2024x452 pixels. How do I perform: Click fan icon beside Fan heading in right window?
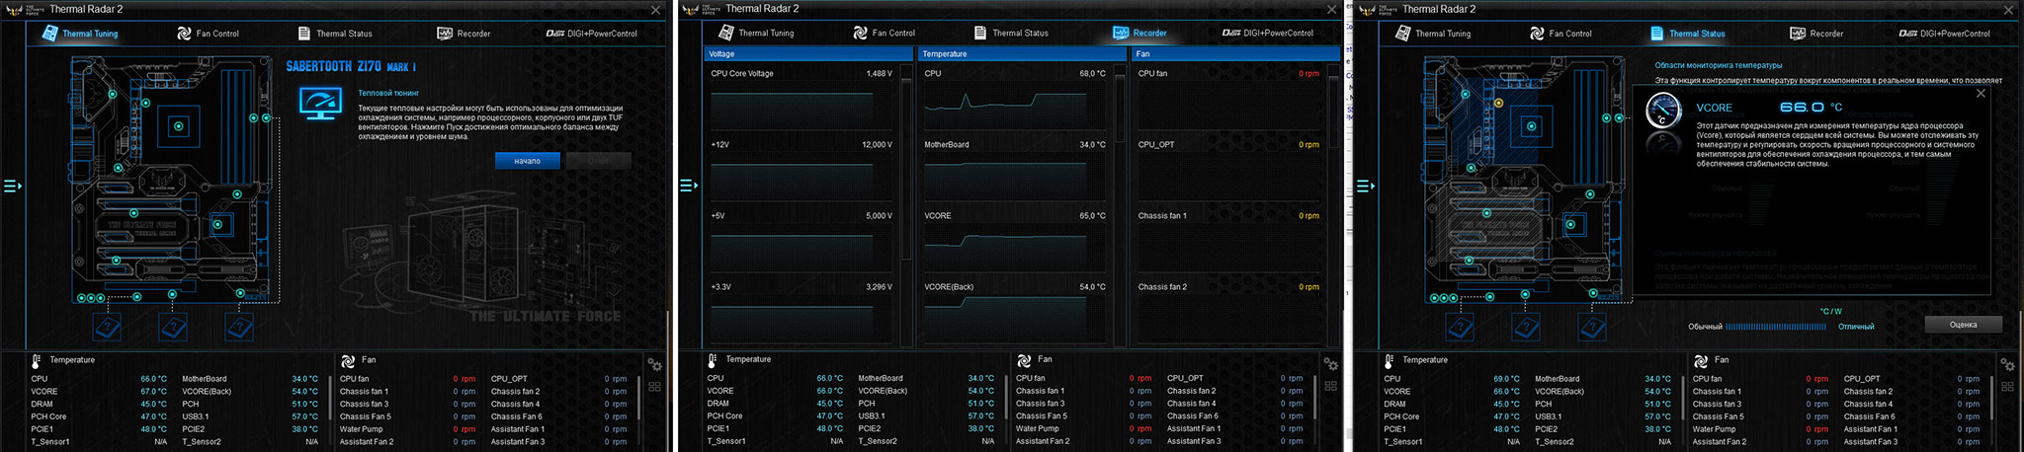tap(1701, 361)
